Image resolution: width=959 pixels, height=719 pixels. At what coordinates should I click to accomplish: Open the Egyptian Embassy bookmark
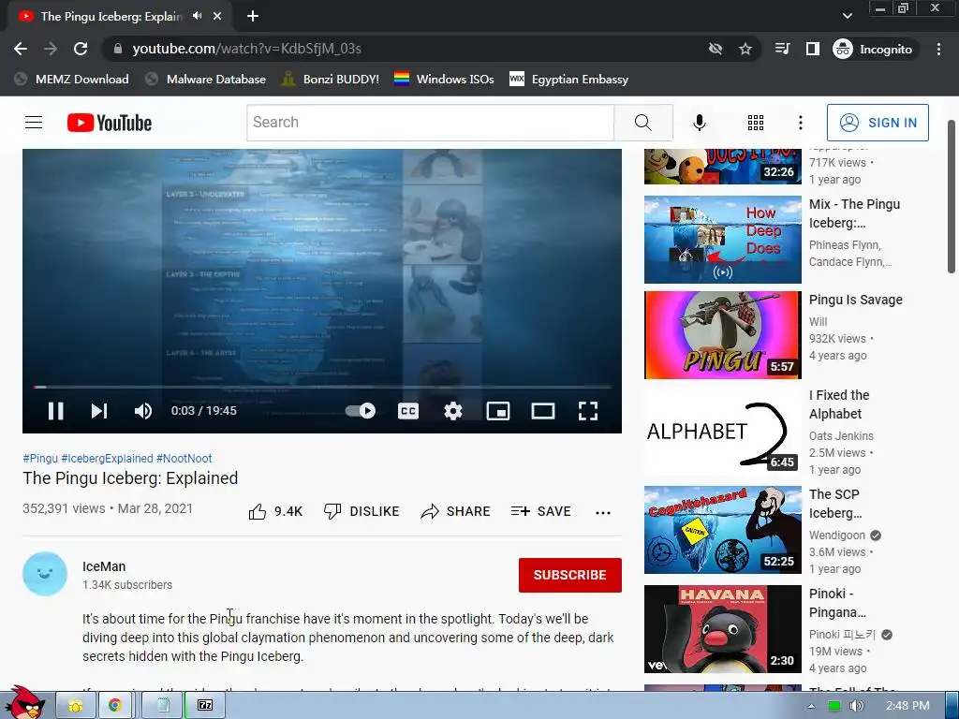(568, 80)
